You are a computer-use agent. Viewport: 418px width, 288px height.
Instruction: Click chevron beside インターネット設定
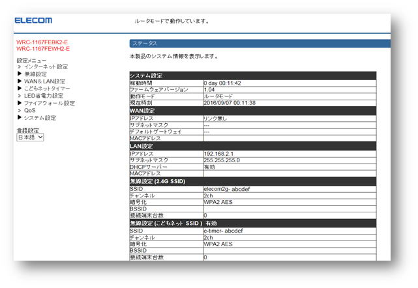[x=20, y=66]
